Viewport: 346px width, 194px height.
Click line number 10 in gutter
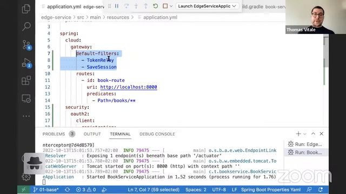click(x=48, y=74)
